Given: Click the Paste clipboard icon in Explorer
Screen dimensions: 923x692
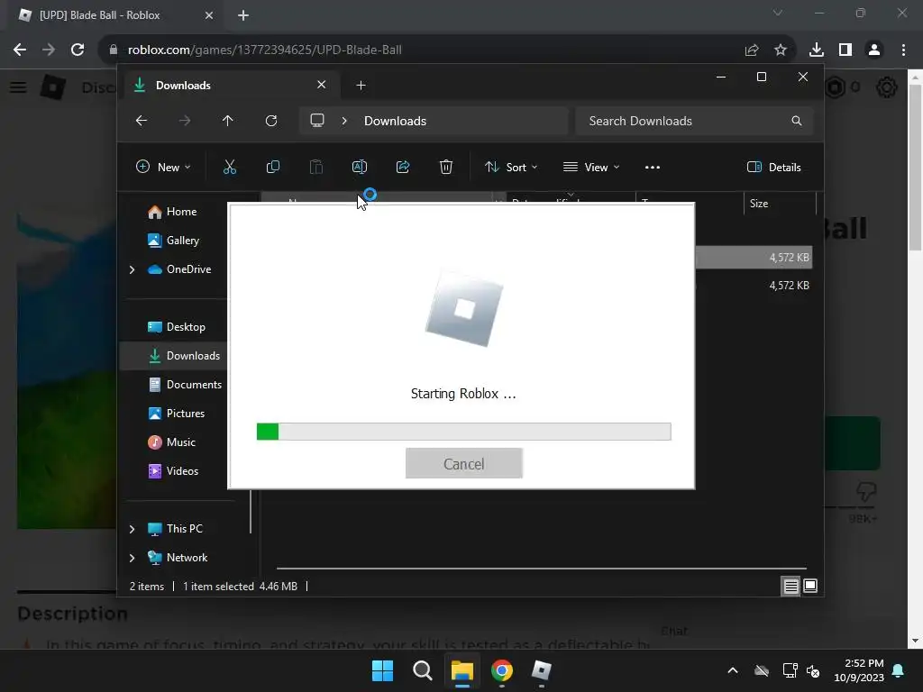Looking at the screenshot, I should (316, 167).
